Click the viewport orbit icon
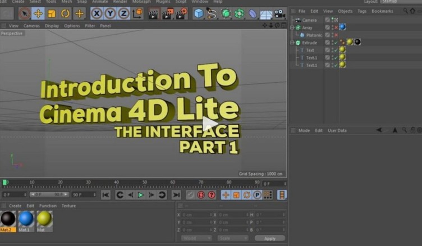The width and height of the screenshot is (422, 246). pos(277,25)
